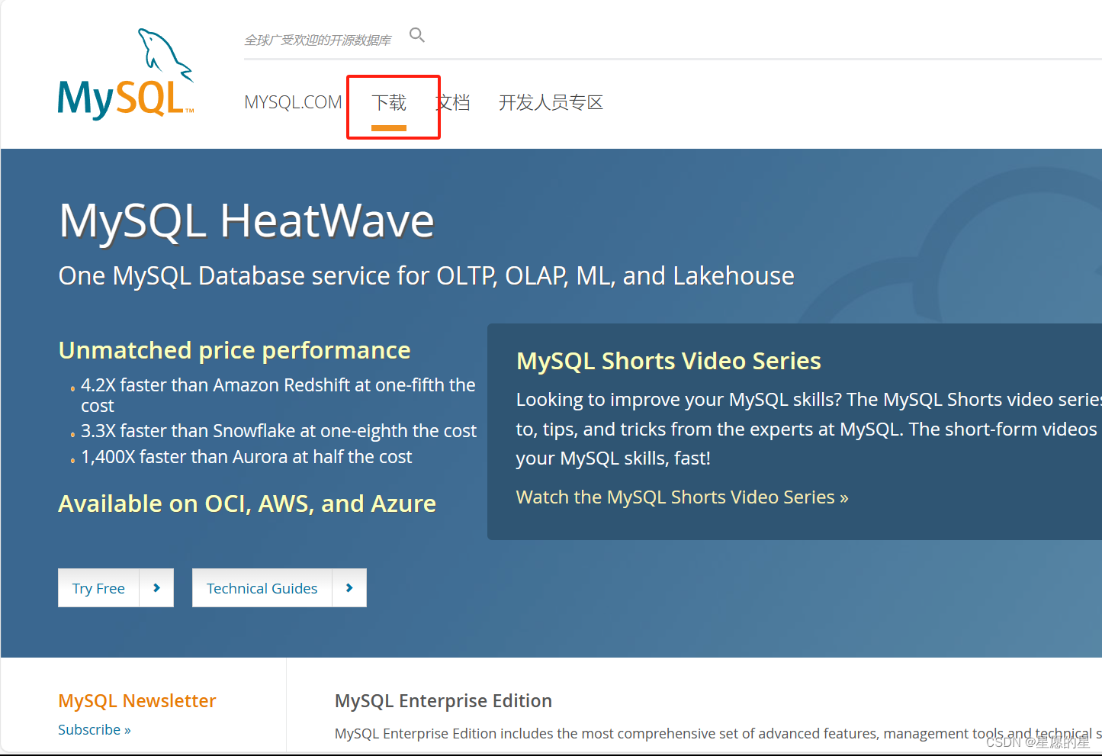The height and width of the screenshot is (756, 1102).
Task: Click the arrow icon on Try Free button
Action: [157, 587]
